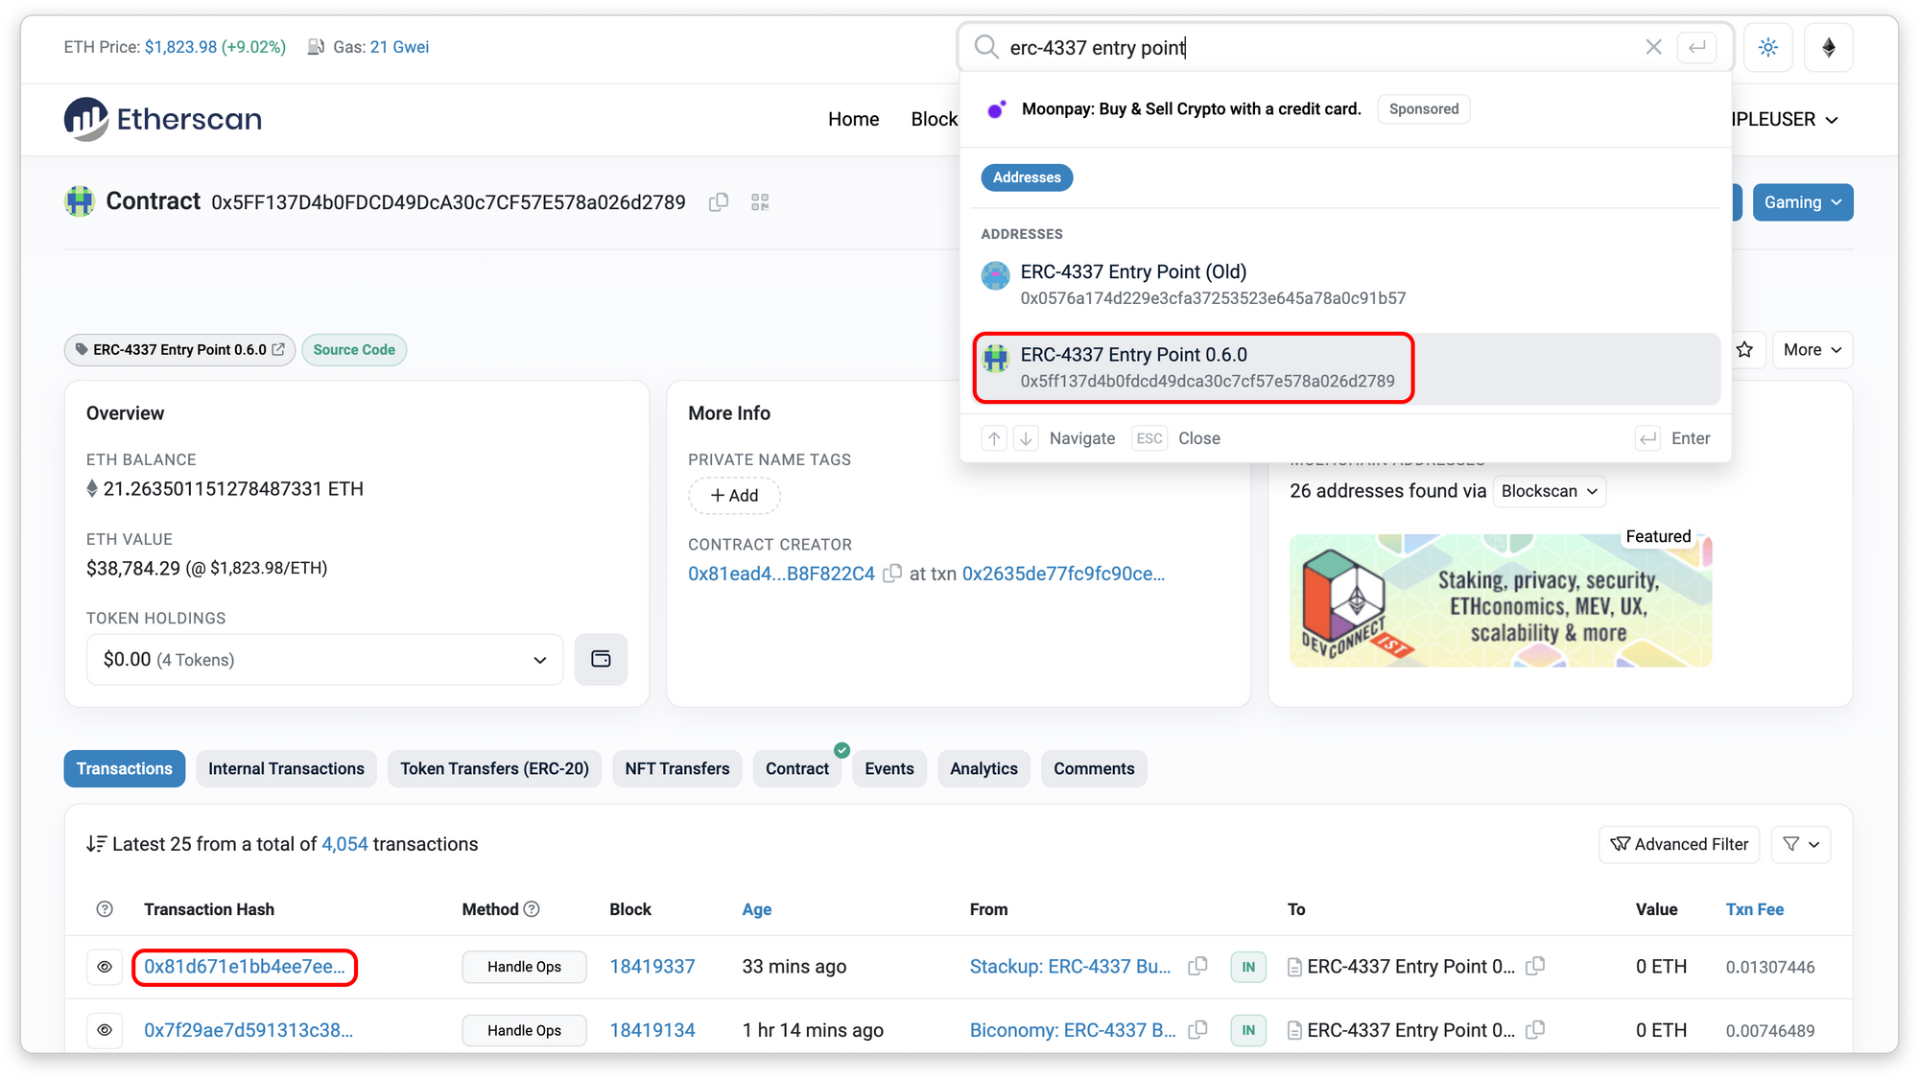Image resolution: width=1919 pixels, height=1079 pixels.
Task: Open the Comments tab
Action: 1094,769
